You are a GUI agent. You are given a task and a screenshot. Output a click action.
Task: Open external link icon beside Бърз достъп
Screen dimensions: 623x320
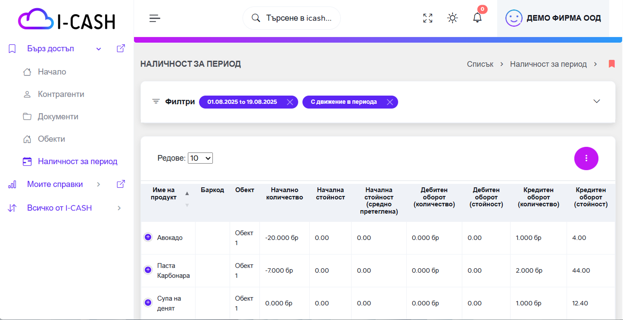click(x=121, y=49)
